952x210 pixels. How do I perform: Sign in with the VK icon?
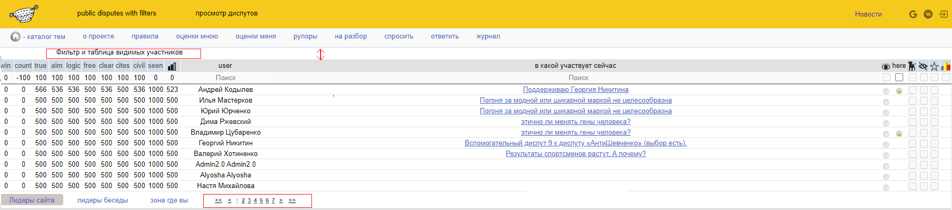tap(928, 14)
